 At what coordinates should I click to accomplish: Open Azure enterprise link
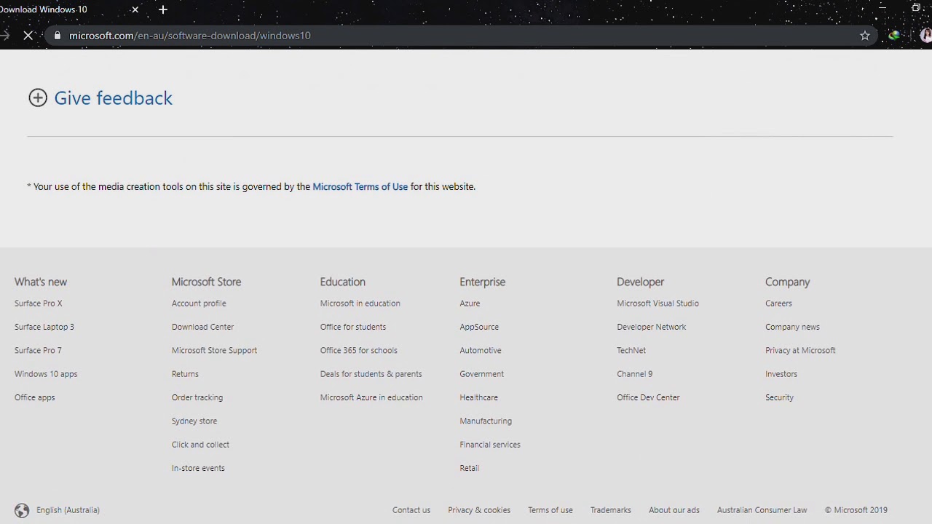470,303
